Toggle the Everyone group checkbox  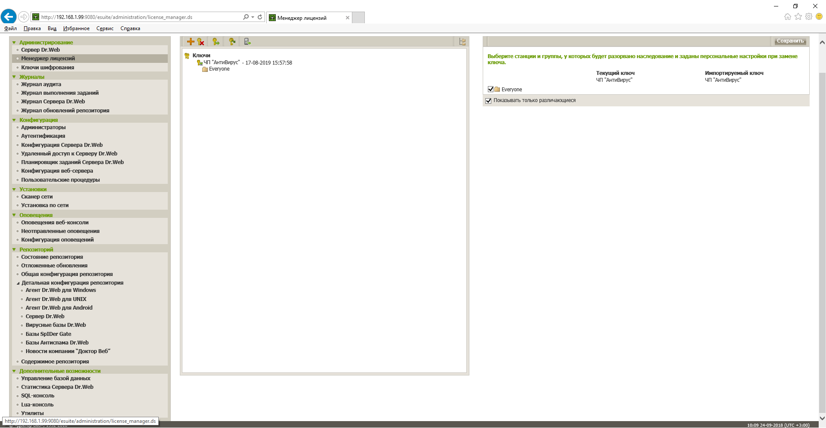click(490, 89)
